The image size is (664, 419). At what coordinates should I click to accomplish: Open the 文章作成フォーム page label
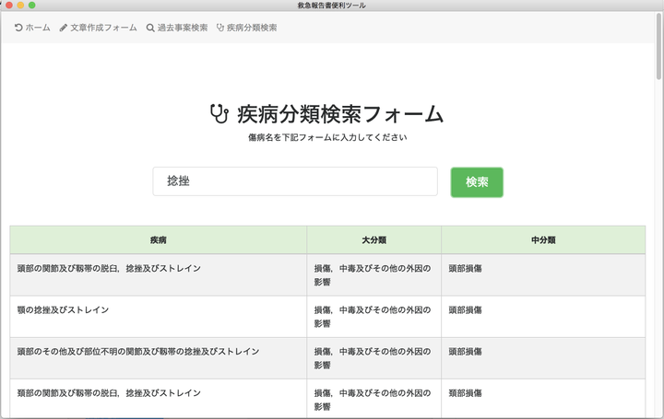pos(103,28)
